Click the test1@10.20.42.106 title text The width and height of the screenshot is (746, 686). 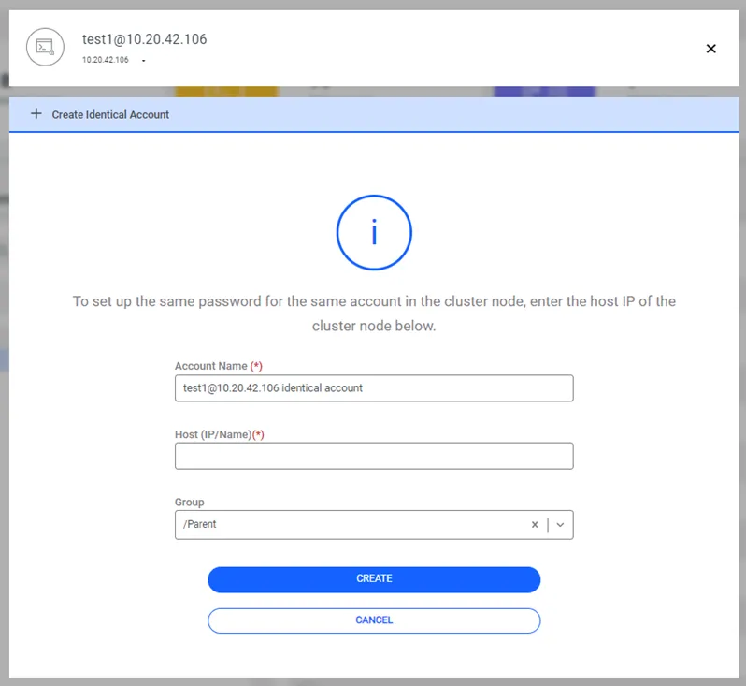(x=145, y=39)
